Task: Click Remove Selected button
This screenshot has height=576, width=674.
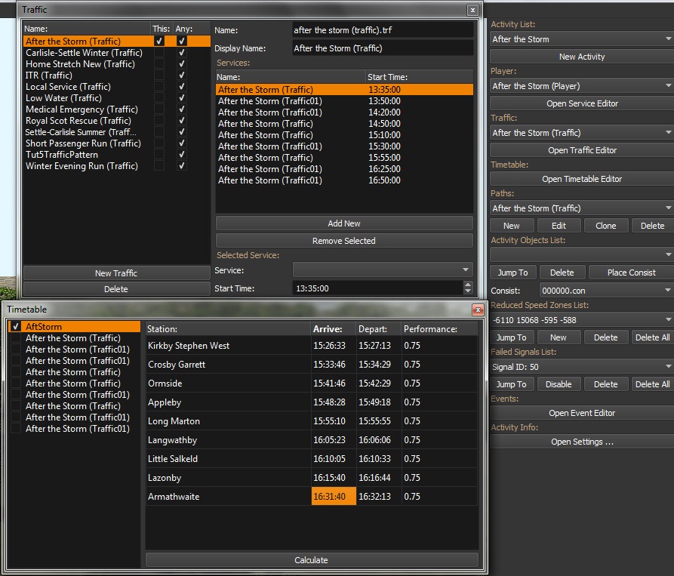Action: [x=344, y=241]
